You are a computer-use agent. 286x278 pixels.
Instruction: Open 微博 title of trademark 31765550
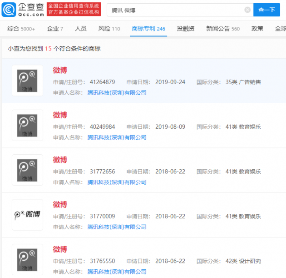pos(60,249)
